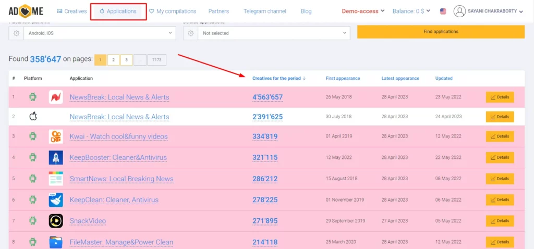This screenshot has height=249, width=534.
Task: Click Details button for SmartNews row
Action: 500,179
